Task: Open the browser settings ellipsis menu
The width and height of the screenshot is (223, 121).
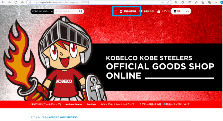Action: [x=216, y=2]
